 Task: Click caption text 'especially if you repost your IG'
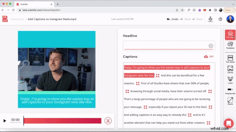168,107
